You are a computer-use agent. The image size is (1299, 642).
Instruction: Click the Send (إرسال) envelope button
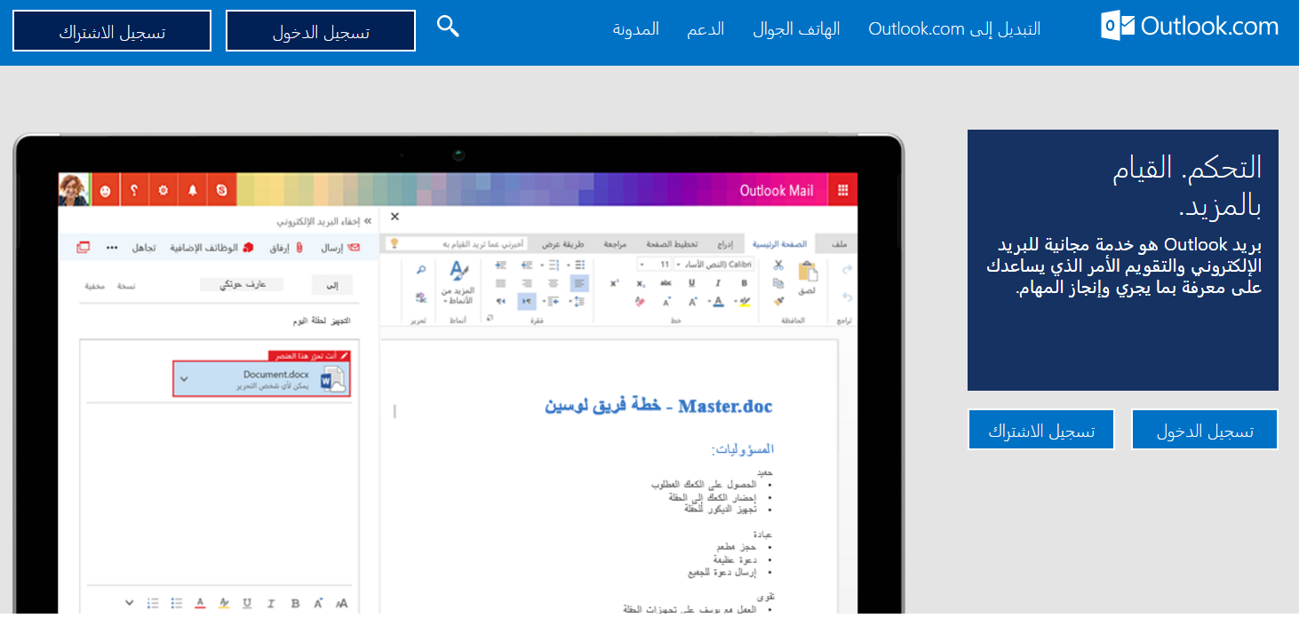(x=340, y=247)
